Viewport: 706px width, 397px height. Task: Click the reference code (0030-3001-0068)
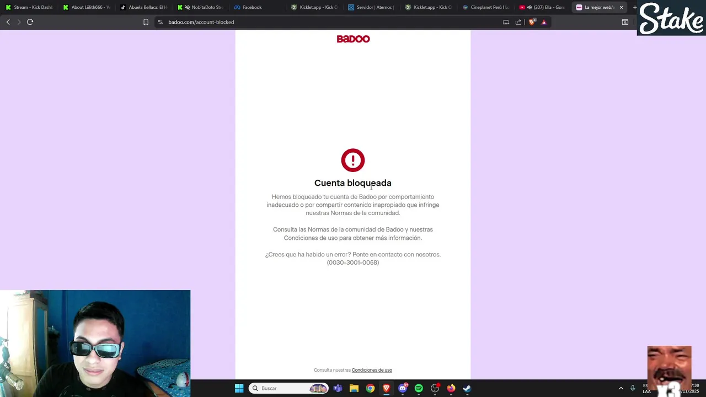click(353, 262)
